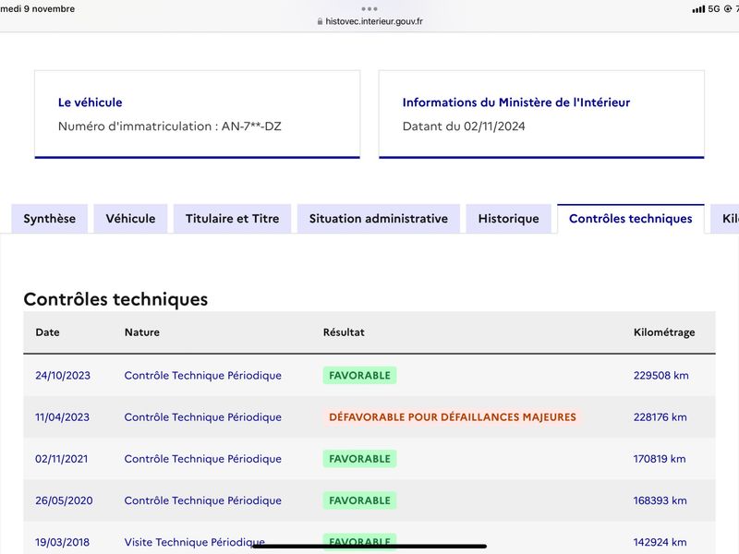Tap the histovec.interieur.gouv.fr address bar

(374, 21)
